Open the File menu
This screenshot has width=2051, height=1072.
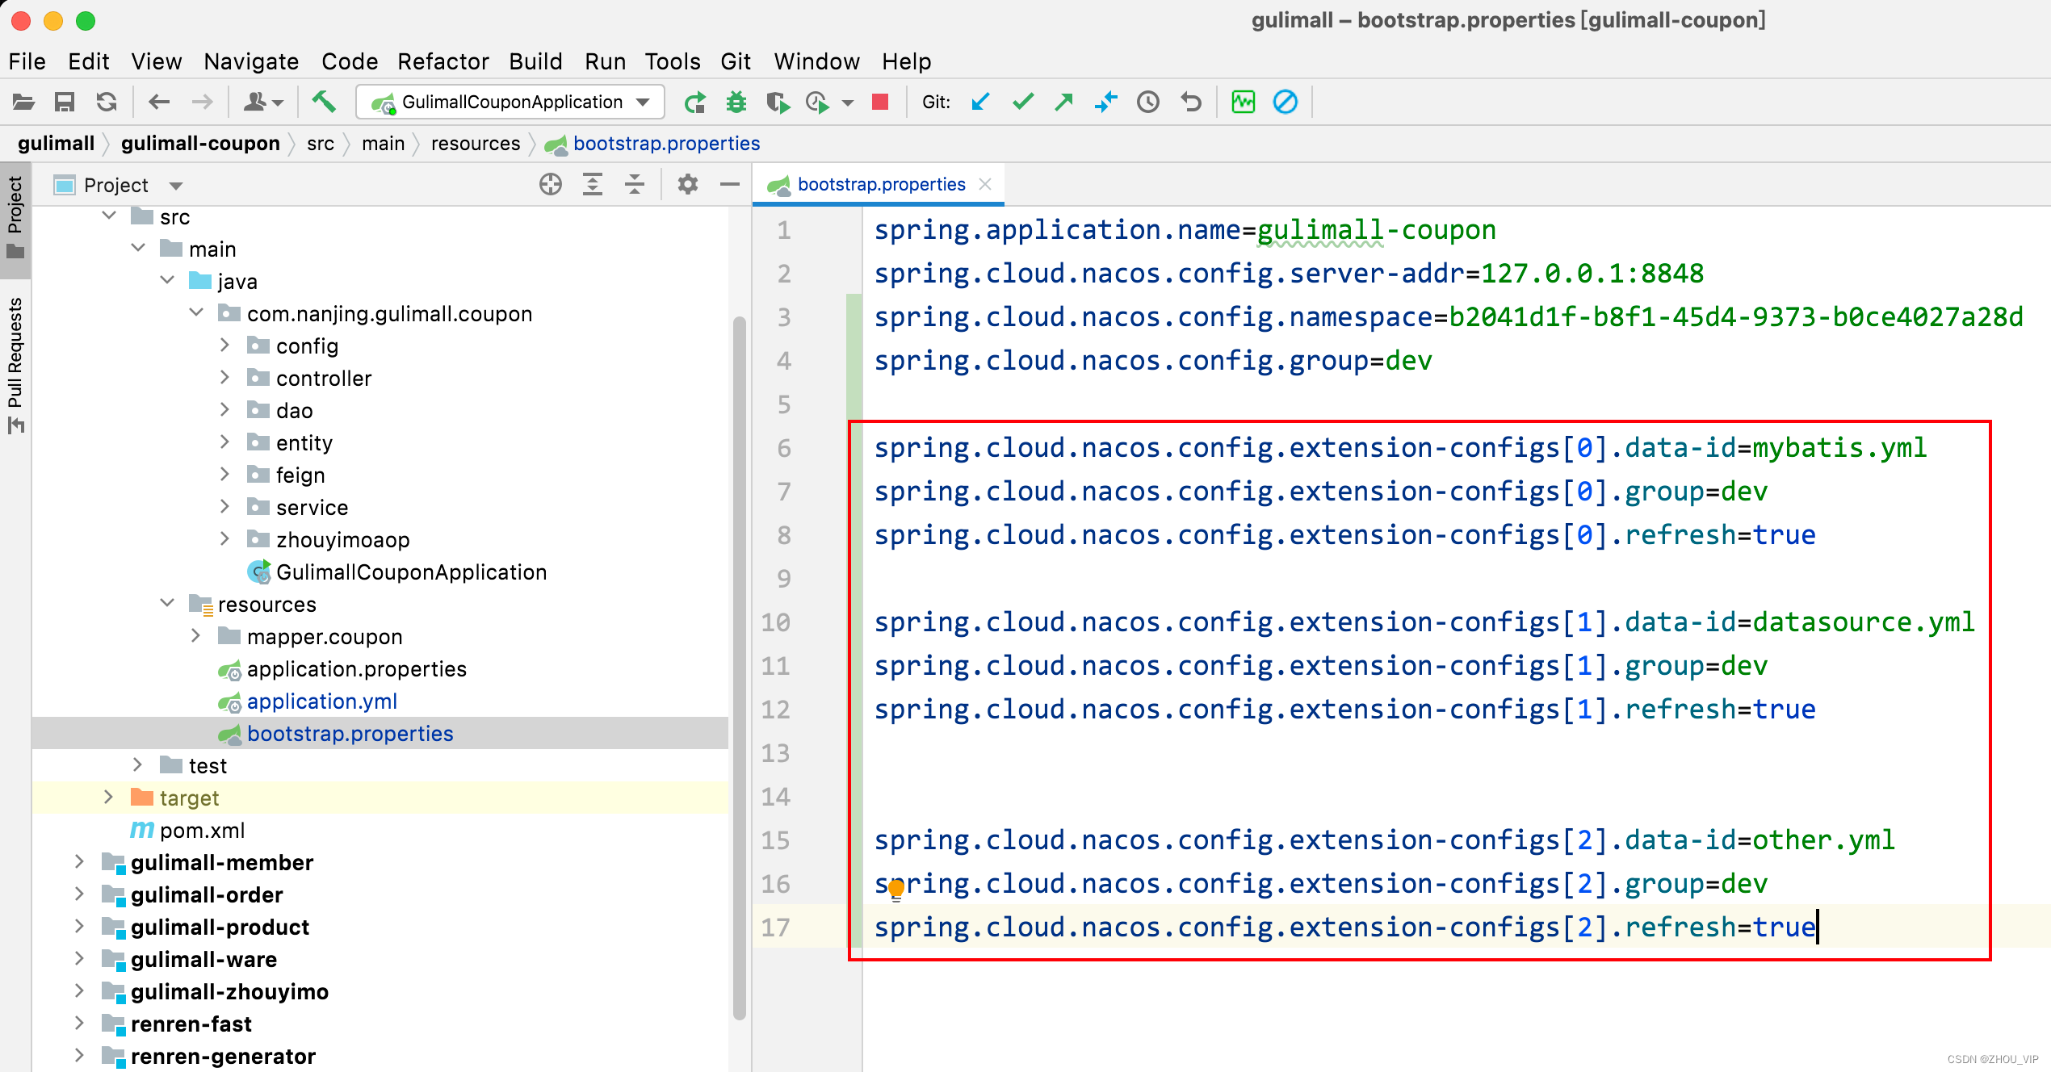[27, 61]
